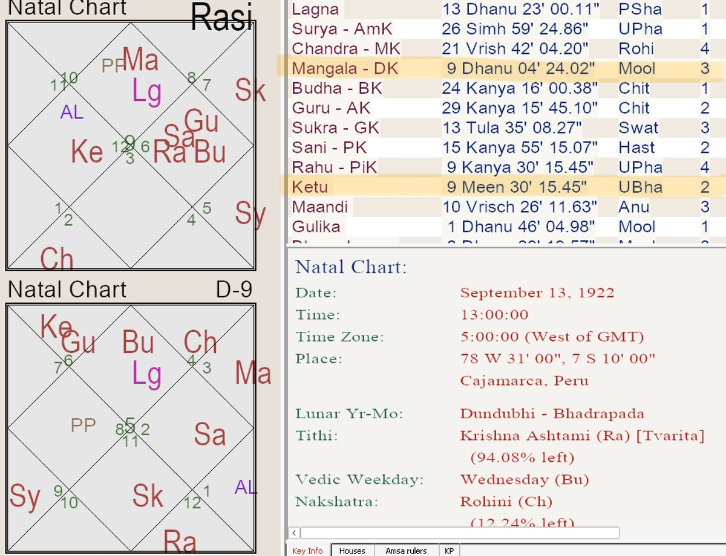Select the Maandi row

505,207
